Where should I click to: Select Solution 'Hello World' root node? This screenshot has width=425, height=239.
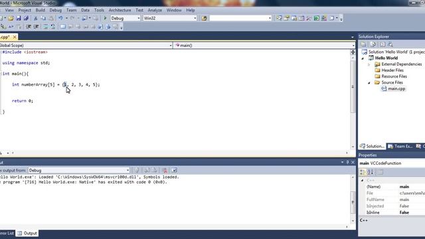point(396,52)
